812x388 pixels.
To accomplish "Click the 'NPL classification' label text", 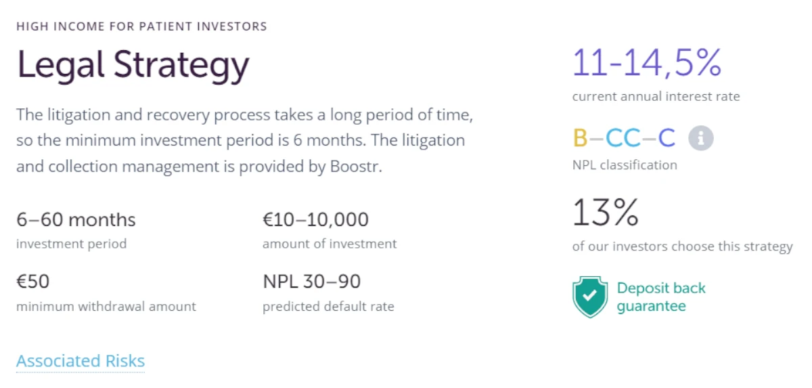I will point(625,165).
